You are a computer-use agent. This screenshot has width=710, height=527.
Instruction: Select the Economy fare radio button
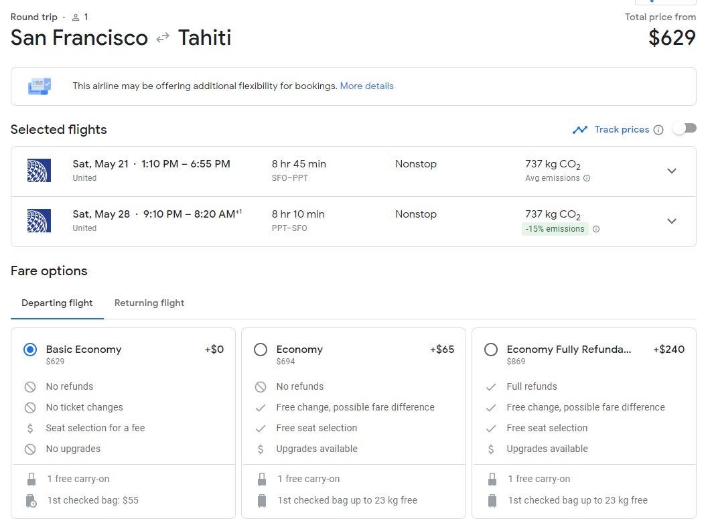pos(261,350)
